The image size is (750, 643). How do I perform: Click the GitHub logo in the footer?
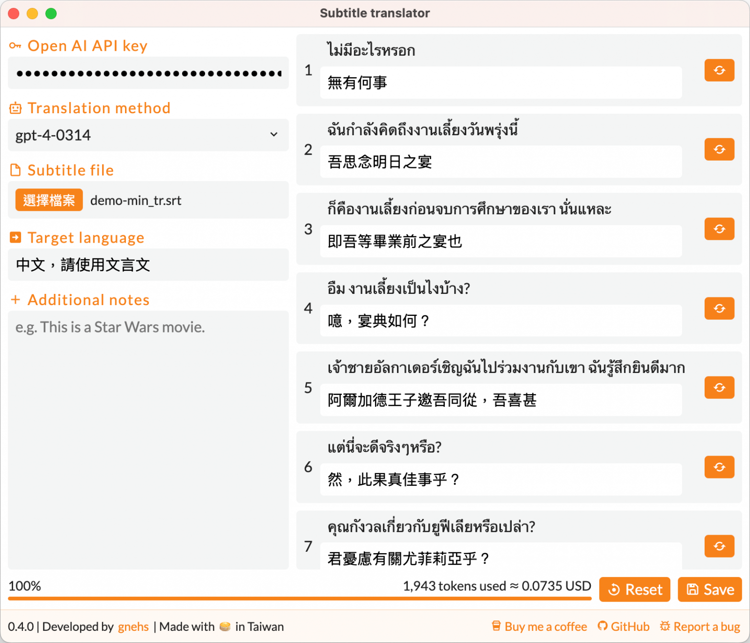(x=604, y=626)
